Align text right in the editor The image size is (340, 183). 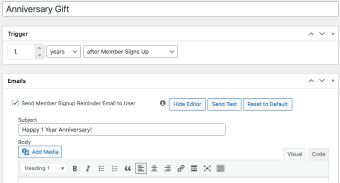(167, 169)
